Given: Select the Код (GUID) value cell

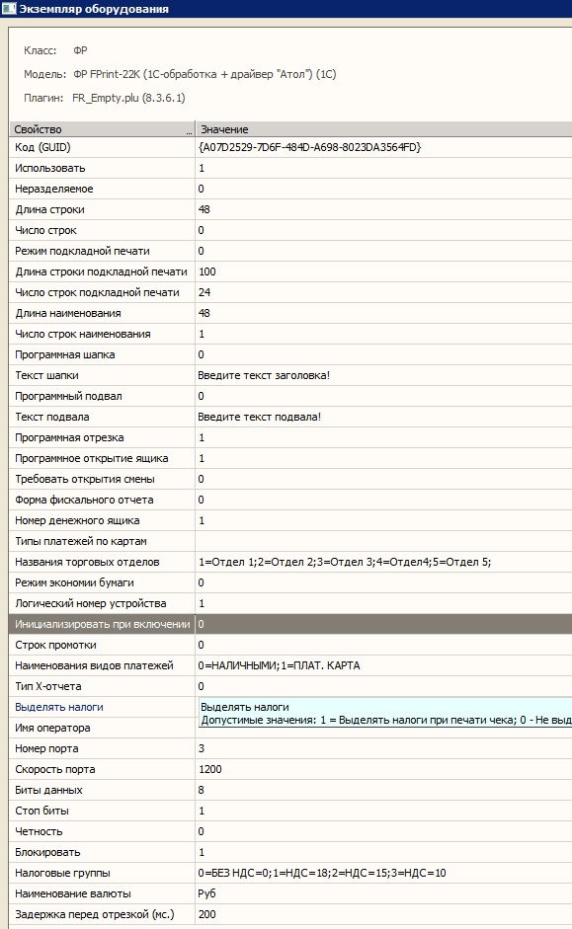Looking at the screenshot, I should 383,147.
